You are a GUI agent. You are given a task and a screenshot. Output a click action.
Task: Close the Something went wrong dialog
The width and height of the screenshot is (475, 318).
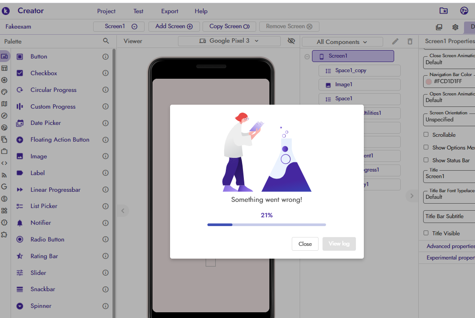point(305,244)
